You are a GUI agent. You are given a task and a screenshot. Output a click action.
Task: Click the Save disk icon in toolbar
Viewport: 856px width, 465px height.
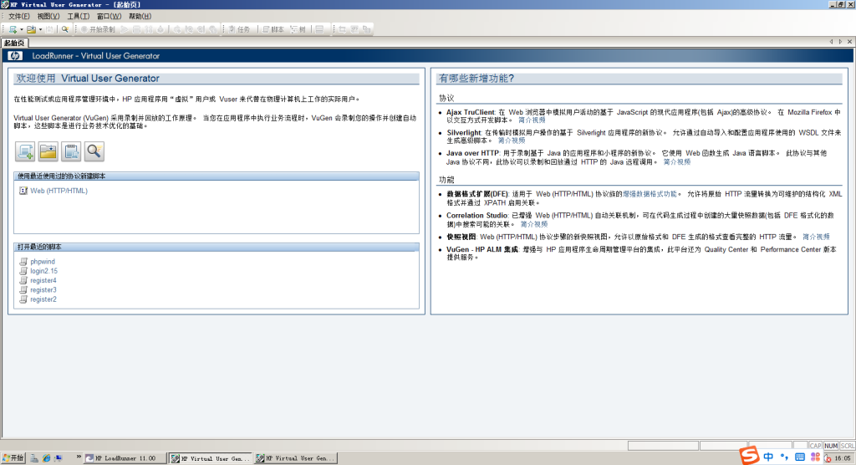(49, 29)
